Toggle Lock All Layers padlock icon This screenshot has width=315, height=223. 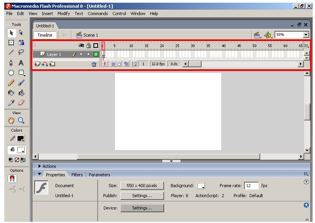[88, 46]
